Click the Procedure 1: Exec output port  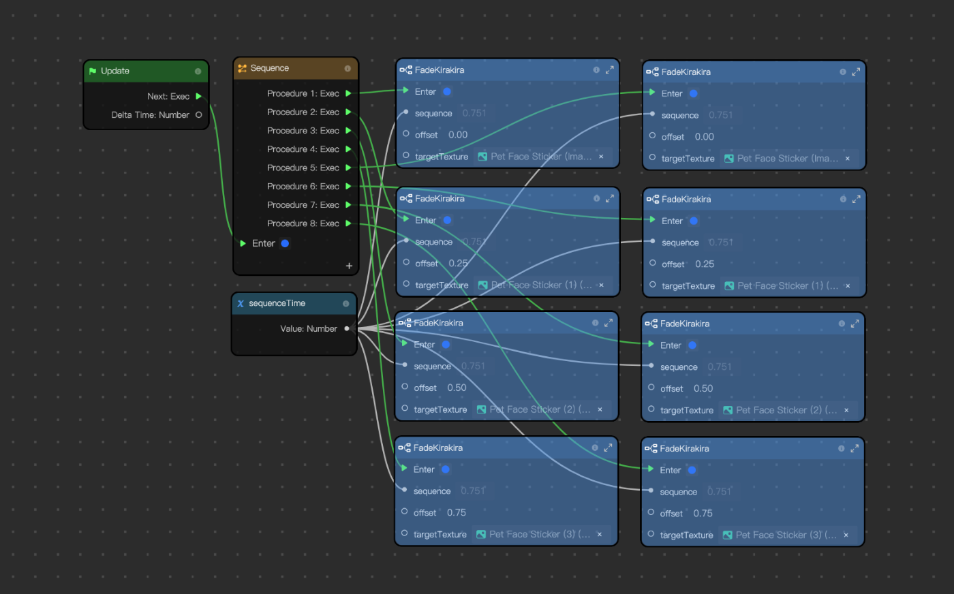click(x=348, y=93)
